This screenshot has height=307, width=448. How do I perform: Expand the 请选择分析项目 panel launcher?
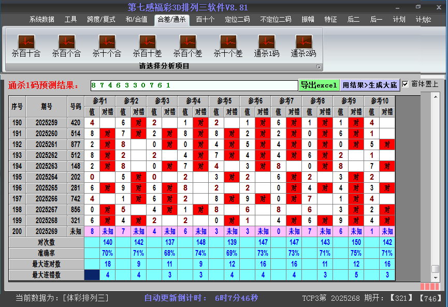pos(319,67)
